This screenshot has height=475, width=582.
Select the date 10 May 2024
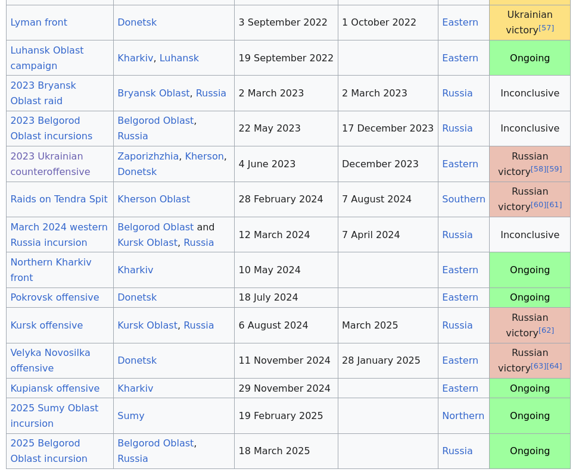(269, 270)
